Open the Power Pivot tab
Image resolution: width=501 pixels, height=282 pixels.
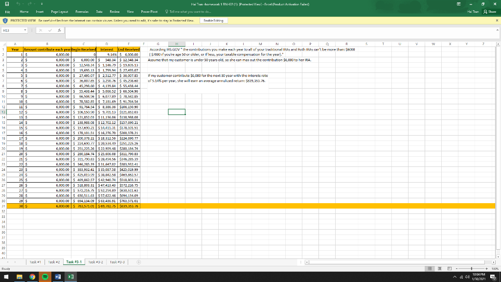coord(149,12)
